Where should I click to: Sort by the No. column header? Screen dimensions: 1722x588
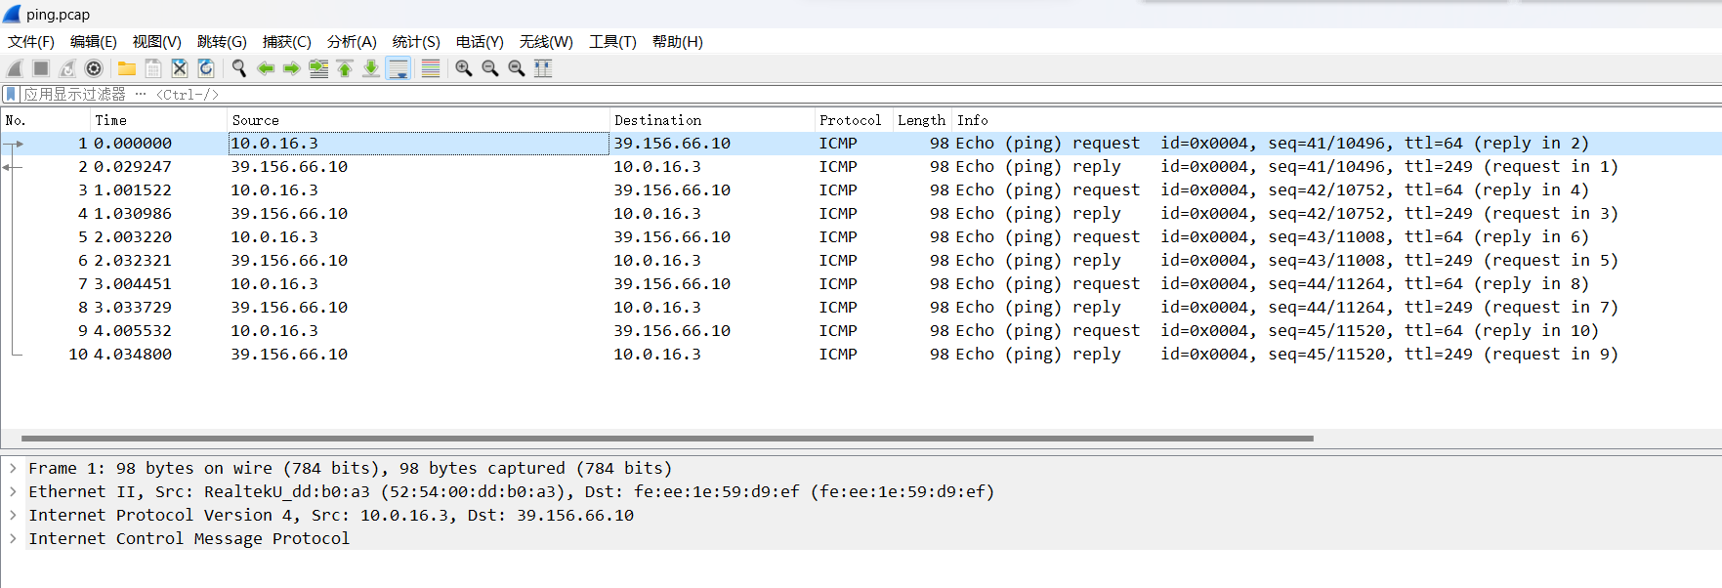click(x=46, y=120)
